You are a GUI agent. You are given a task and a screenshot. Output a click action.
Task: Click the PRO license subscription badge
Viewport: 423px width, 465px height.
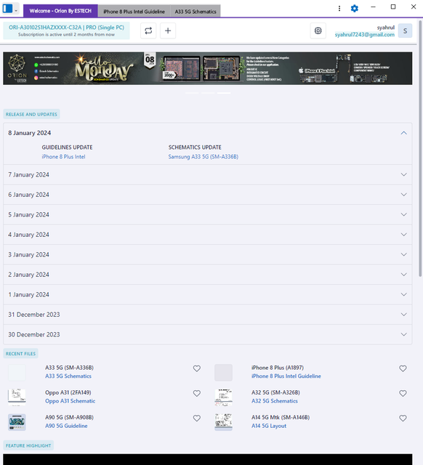pyautogui.click(x=66, y=31)
